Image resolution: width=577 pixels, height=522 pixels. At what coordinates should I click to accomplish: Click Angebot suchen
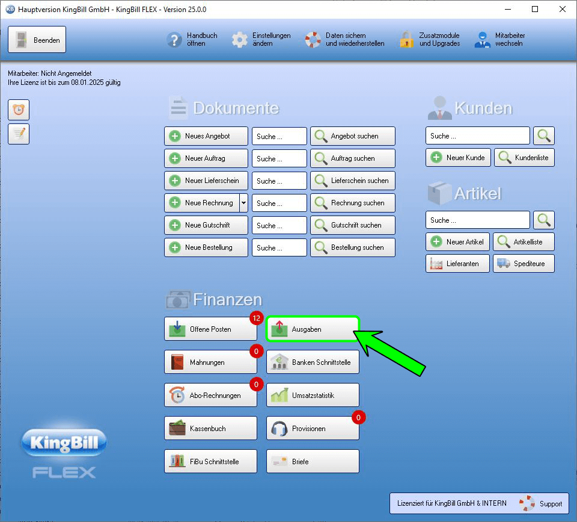(x=353, y=136)
